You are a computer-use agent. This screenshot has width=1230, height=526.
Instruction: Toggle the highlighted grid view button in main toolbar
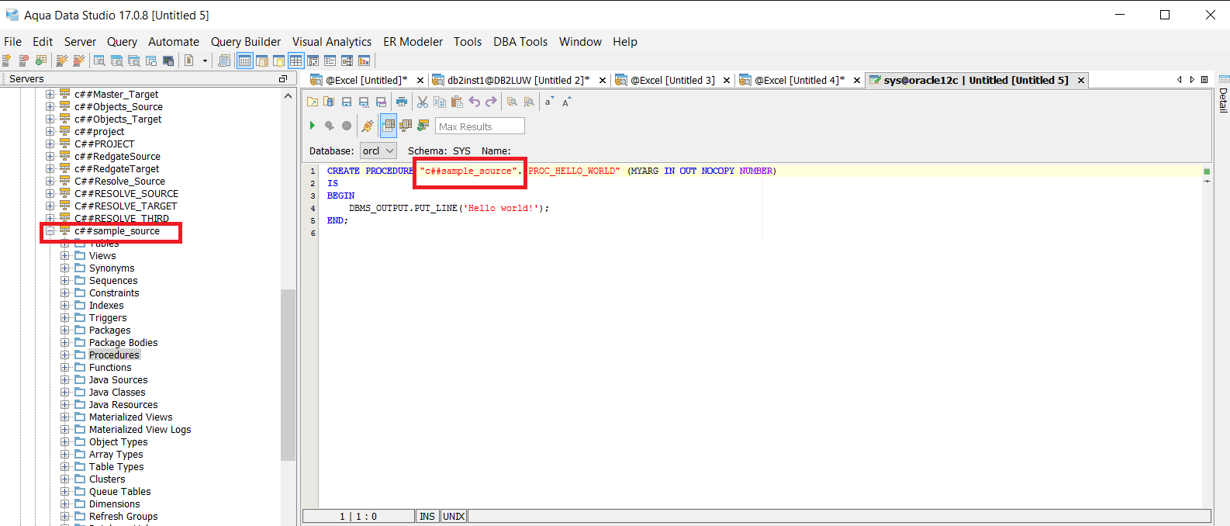click(296, 61)
